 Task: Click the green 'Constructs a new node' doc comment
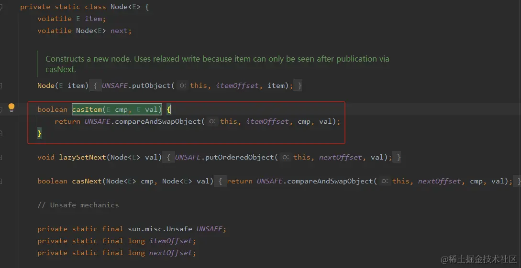[217, 64]
